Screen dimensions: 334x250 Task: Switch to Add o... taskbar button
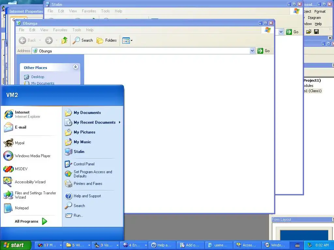190,245
